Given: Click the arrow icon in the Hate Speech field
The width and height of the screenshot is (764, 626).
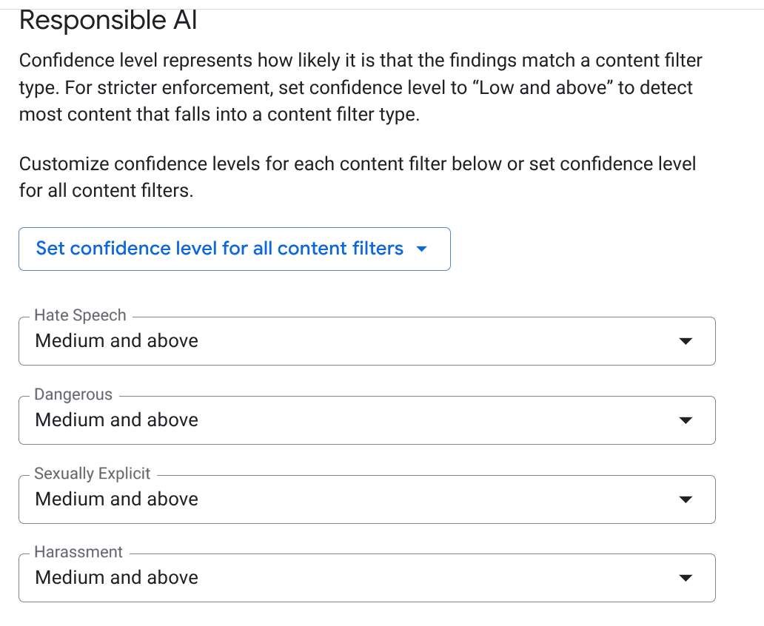Looking at the screenshot, I should point(686,341).
